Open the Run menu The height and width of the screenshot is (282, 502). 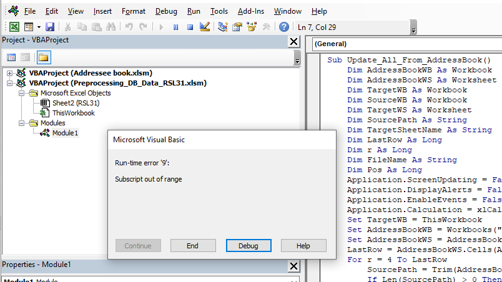click(194, 11)
